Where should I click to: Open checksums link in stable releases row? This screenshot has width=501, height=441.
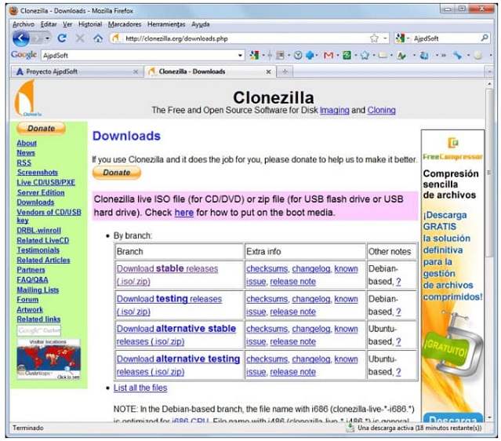click(267, 268)
